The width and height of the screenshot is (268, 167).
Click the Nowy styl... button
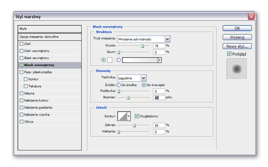[x=237, y=46]
